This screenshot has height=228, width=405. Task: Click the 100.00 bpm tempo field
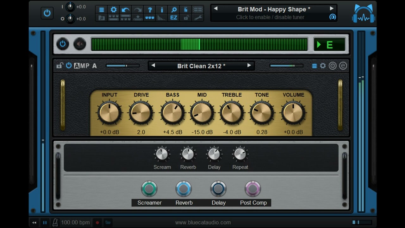(x=75, y=223)
